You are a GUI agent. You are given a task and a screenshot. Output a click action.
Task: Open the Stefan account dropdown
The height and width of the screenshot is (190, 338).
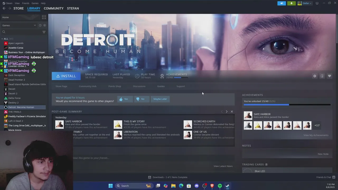click(304, 3)
